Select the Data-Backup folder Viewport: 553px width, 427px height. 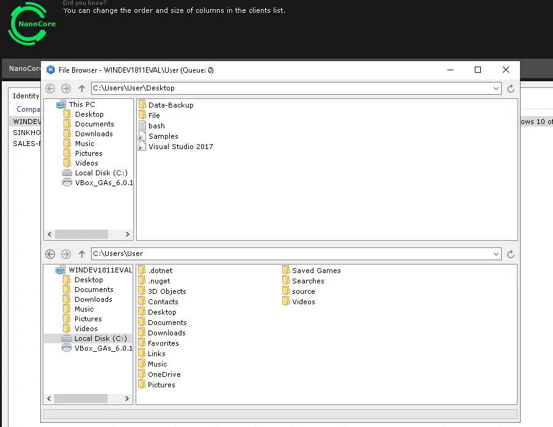(x=166, y=105)
